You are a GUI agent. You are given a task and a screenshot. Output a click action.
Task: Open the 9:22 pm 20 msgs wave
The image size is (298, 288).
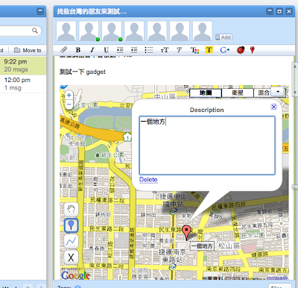tap(23, 66)
